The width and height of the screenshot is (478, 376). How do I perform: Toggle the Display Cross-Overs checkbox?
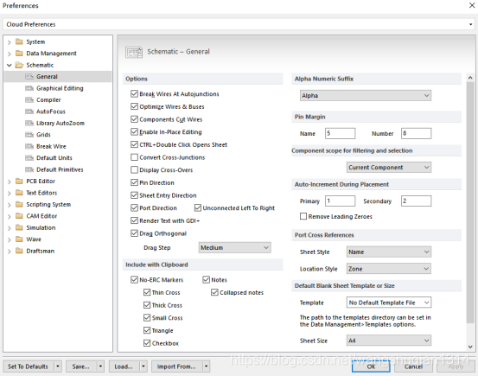coord(134,170)
